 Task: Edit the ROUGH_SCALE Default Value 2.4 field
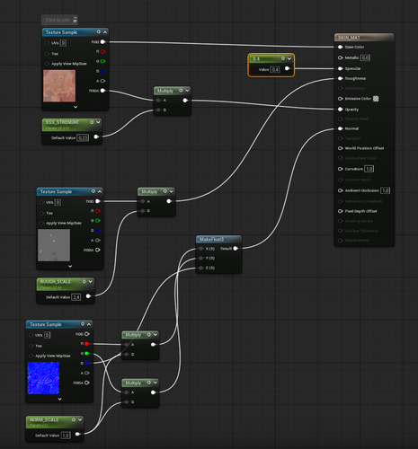click(76, 297)
